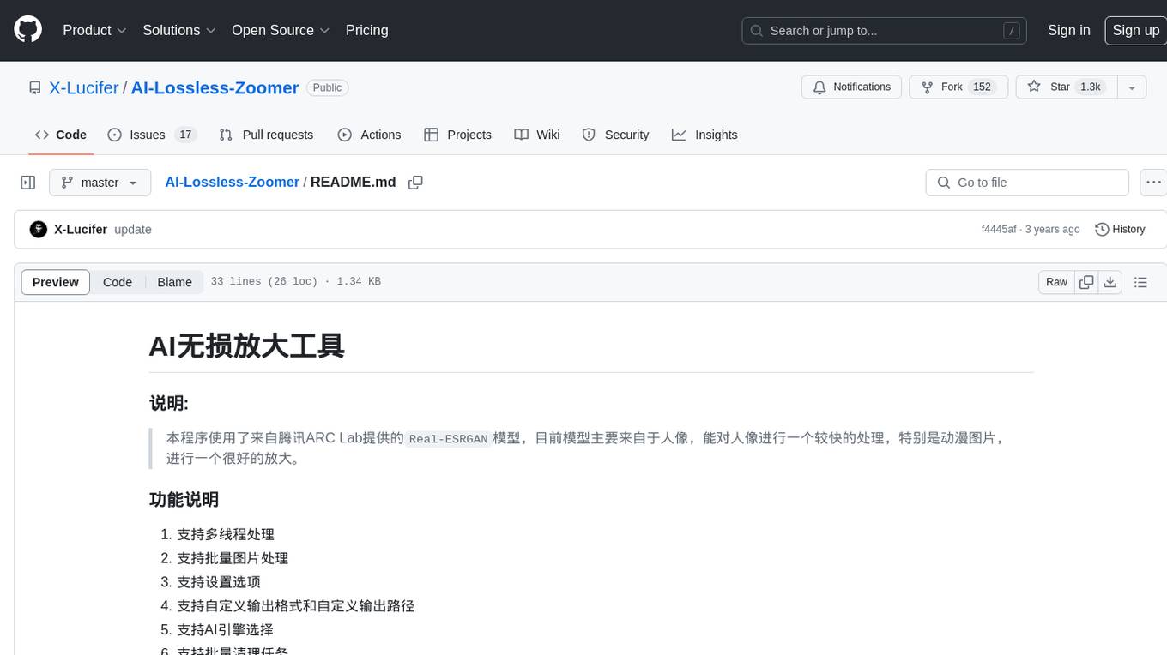Viewport: 1167px width, 655px height.
Task: Click the AI-Lossless-Zoomer breadcrumb link
Action: (232, 183)
